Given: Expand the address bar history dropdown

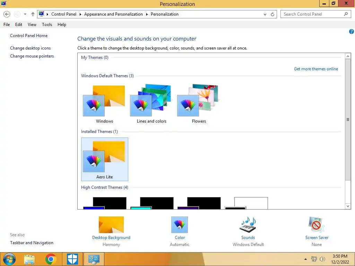Looking at the screenshot, I should click(265, 14).
